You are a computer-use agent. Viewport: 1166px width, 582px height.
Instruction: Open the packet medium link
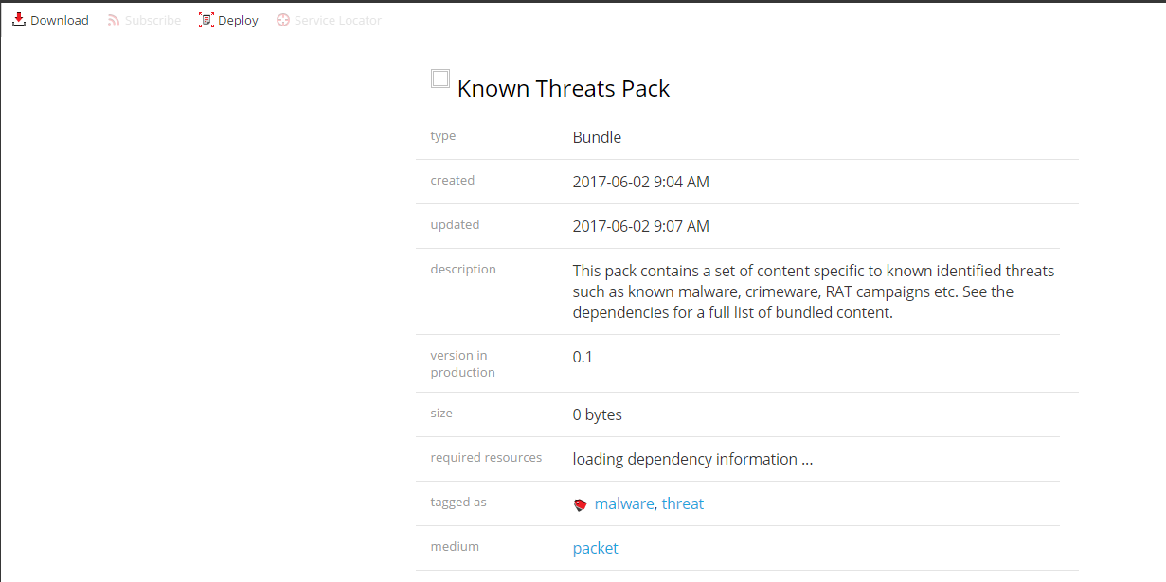click(596, 548)
